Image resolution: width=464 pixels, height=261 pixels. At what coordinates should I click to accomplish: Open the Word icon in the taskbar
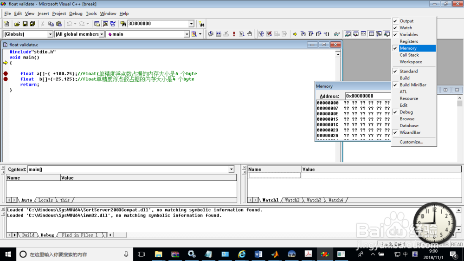point(258,254)
